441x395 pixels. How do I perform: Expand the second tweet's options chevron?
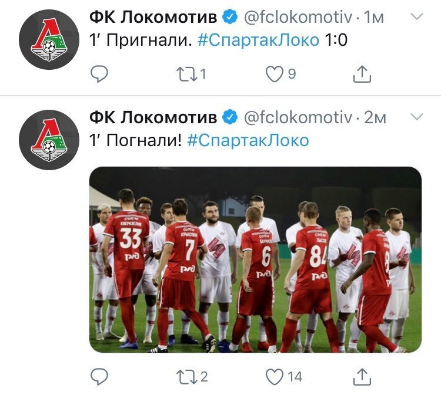pyautogui.click(x=416, y=117)
